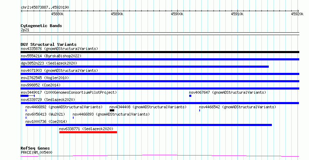Select the blue dgv3852n223 variant bar

[x=145, y=67]
